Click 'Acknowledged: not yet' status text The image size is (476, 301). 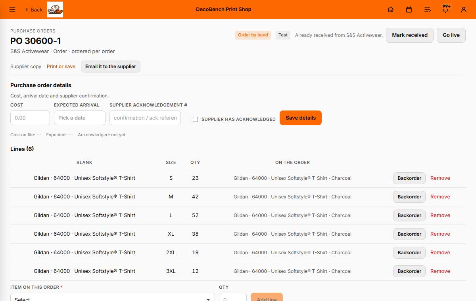click(102, 135)
